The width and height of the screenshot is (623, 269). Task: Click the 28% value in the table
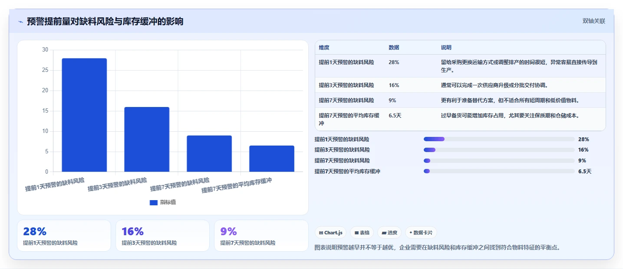point(394,62)
